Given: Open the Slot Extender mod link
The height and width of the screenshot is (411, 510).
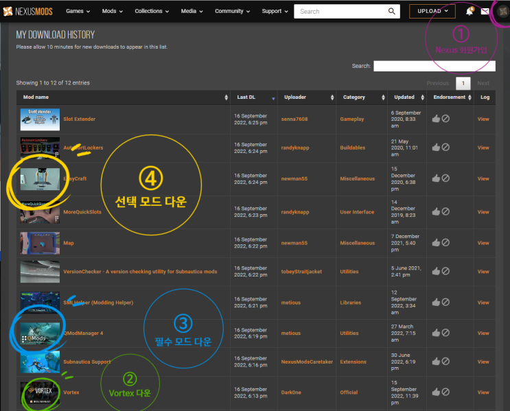Looking at the screenshot, I should point(79,119).
